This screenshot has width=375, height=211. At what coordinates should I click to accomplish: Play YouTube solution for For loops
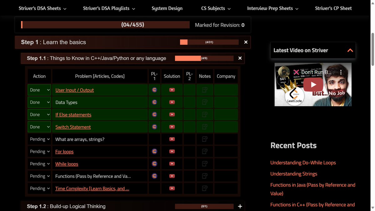(172, 152)
